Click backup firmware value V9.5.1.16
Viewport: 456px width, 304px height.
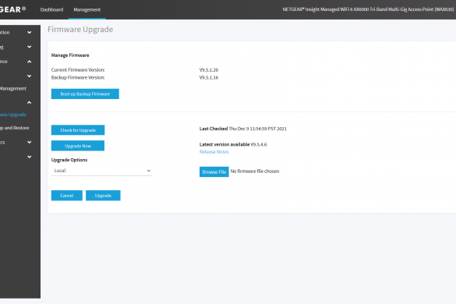(209, 78)
